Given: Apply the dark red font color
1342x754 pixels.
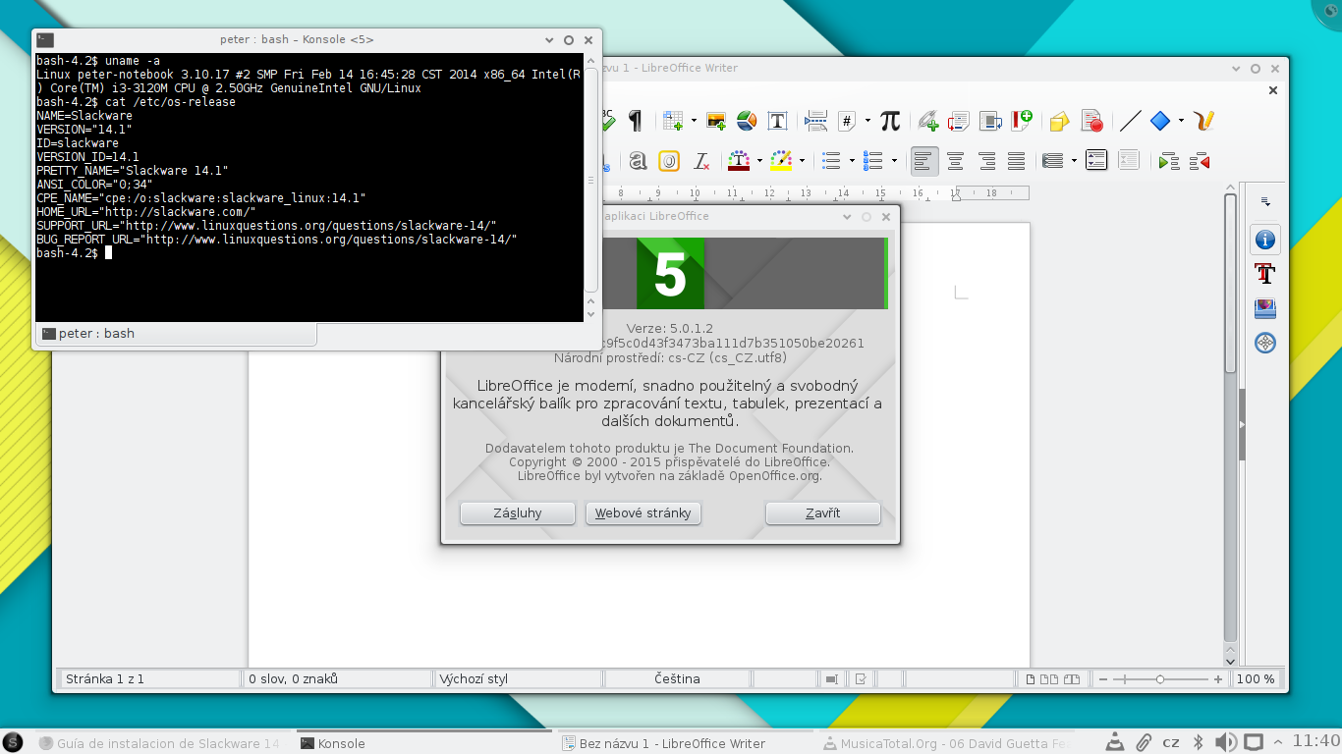Looking at the screenshot, I should pos(739,161).
